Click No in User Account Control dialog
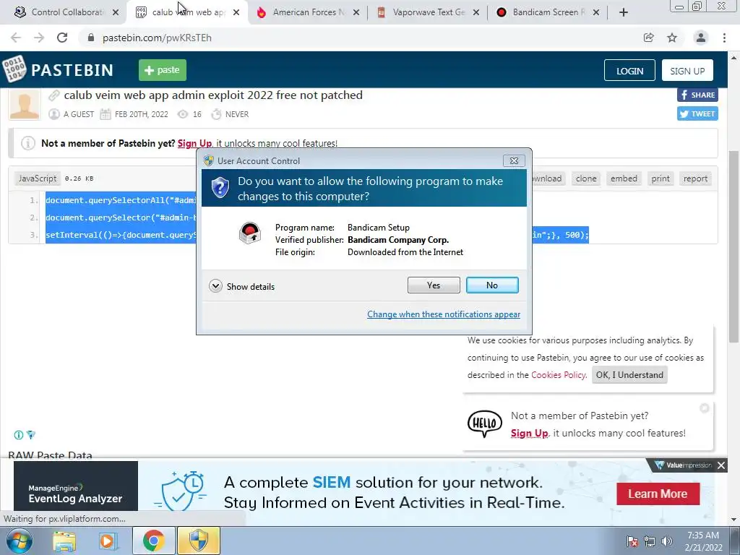The height and width of the screenshot is (555, 740). click(491, 285)
